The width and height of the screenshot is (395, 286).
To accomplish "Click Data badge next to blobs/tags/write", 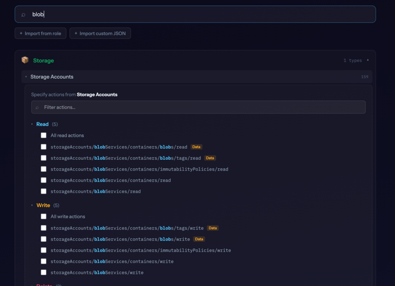I will pos(213,228).
